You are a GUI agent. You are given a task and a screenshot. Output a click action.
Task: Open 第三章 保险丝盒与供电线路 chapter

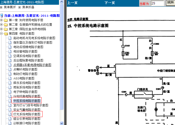pyautogui.click(x=27, y=29)
